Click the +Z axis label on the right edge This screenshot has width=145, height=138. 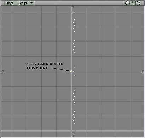(142, 71)
